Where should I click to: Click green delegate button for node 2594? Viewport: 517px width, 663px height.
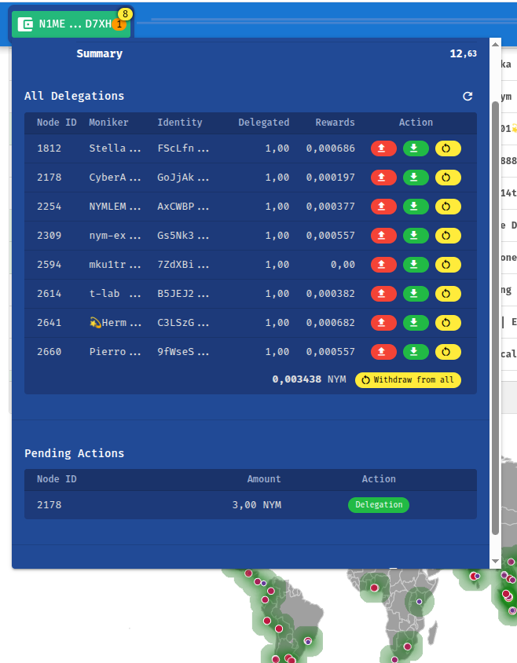click(416, 265)
